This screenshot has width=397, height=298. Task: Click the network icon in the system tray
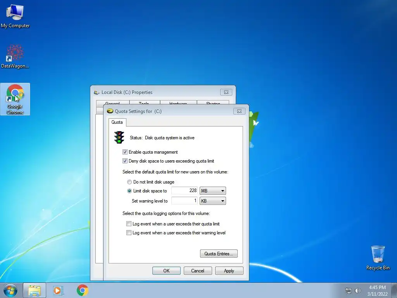point(349,291)
